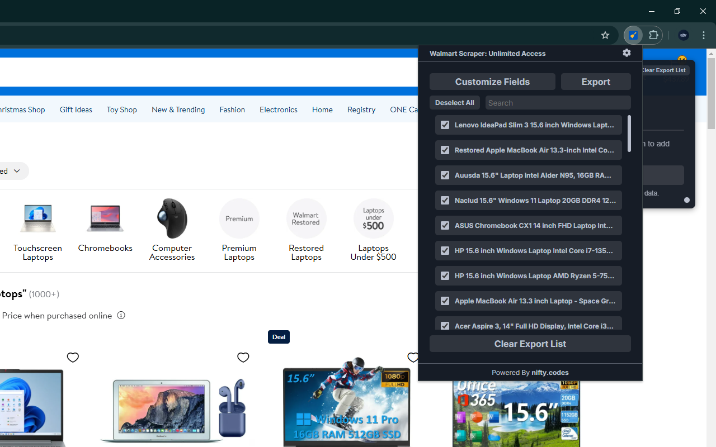Click the Clear Export List button

530,343
